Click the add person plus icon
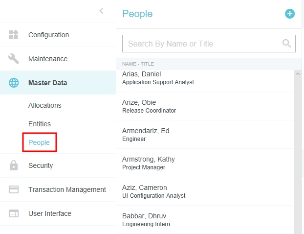 point(290,14)
